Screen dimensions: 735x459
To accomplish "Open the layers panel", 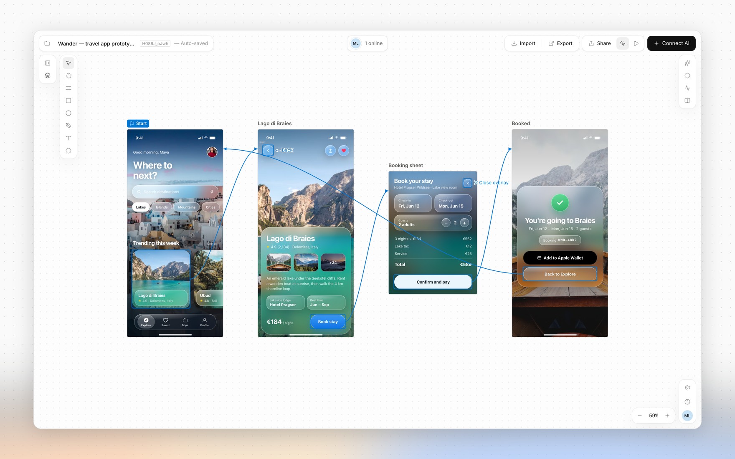I will (48, 76).
